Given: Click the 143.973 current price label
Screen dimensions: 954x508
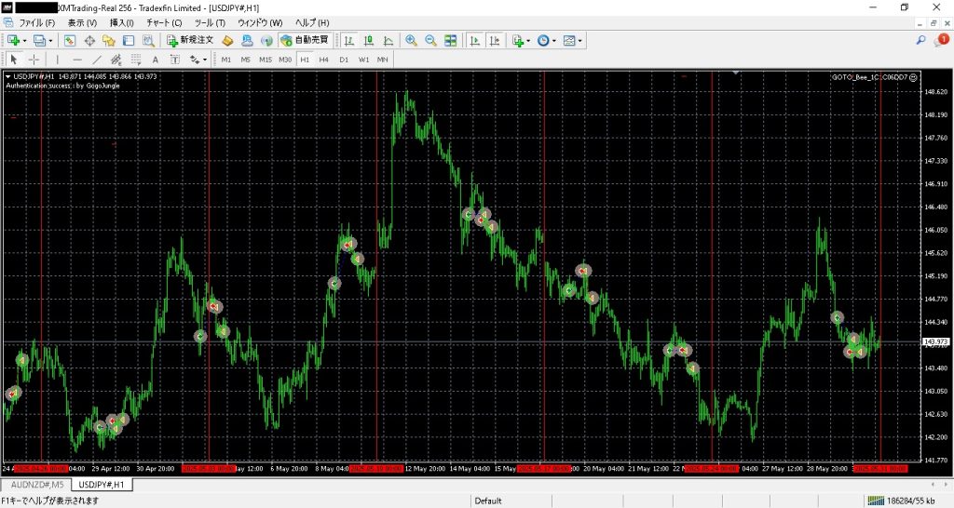Looking at the screenshot, I should (934, 342).
